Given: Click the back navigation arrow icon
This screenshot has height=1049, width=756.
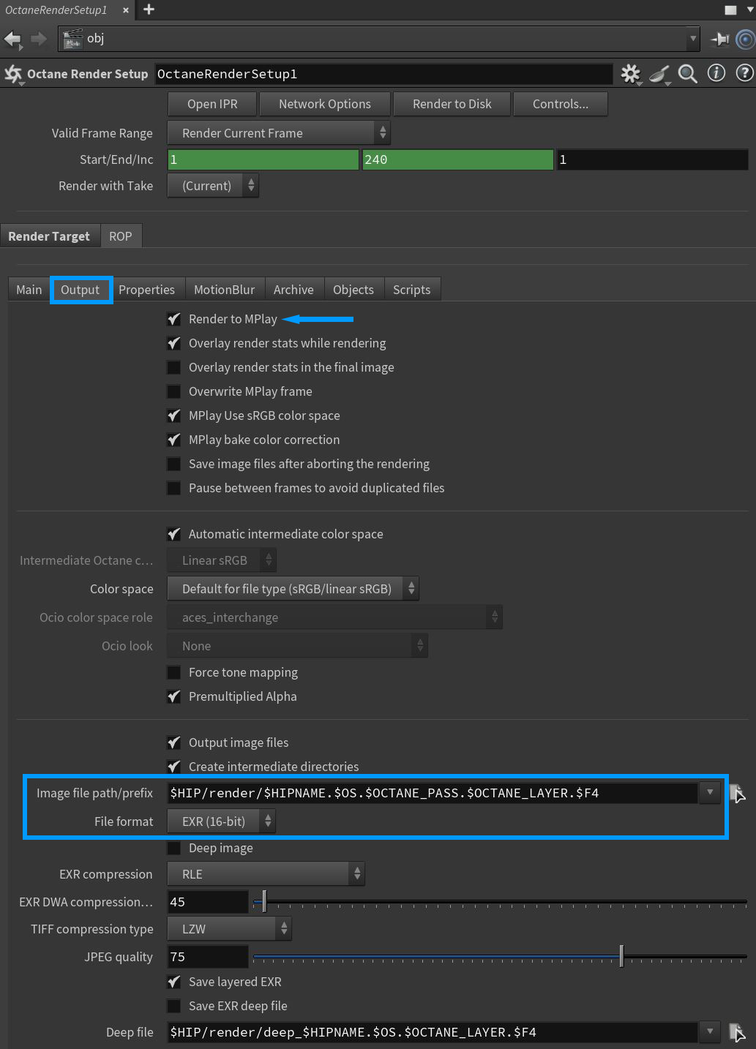Looking at the screenshot, I should [x=12, y=39].
